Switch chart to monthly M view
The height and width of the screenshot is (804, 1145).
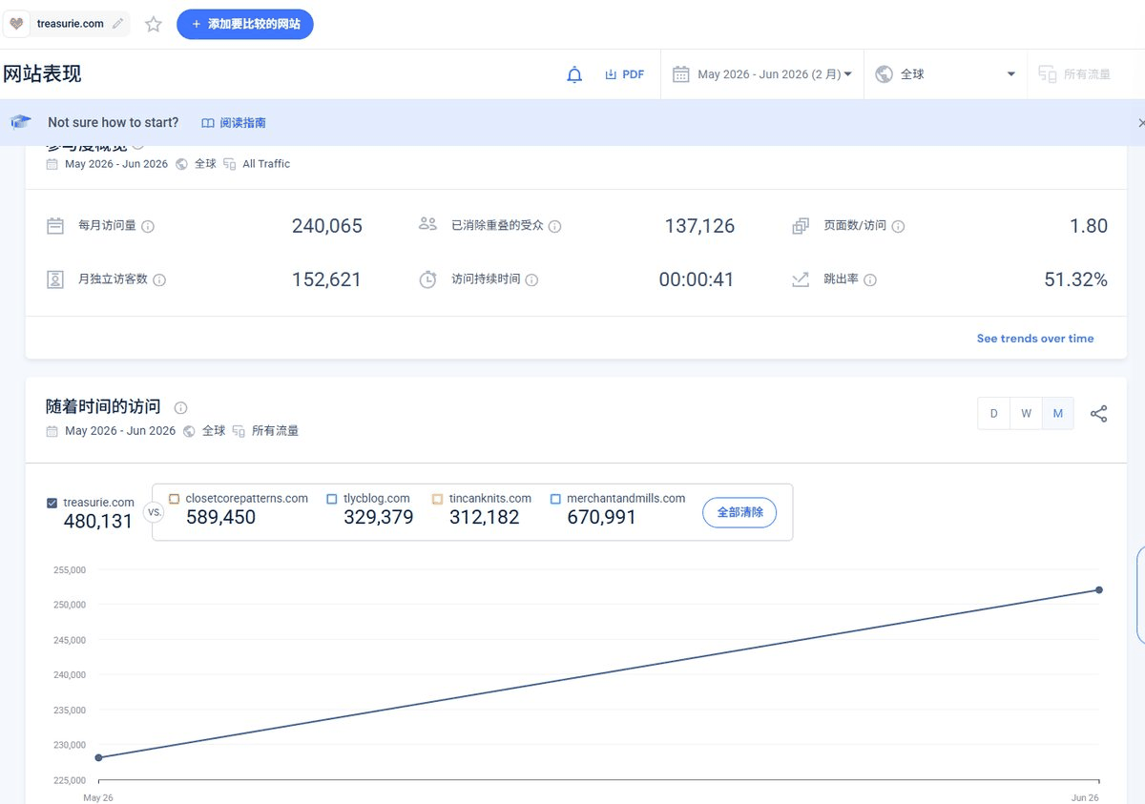pyautogui.click(x=1058, y=414)
